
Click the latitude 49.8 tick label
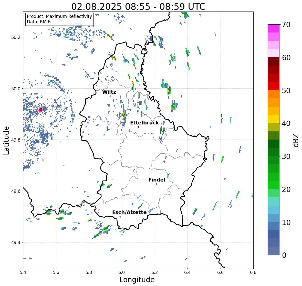point(16,140)
